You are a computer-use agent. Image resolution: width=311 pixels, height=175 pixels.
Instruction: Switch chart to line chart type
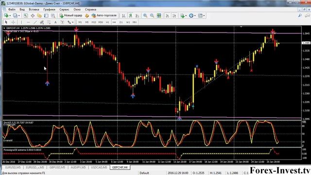(137, 16)
